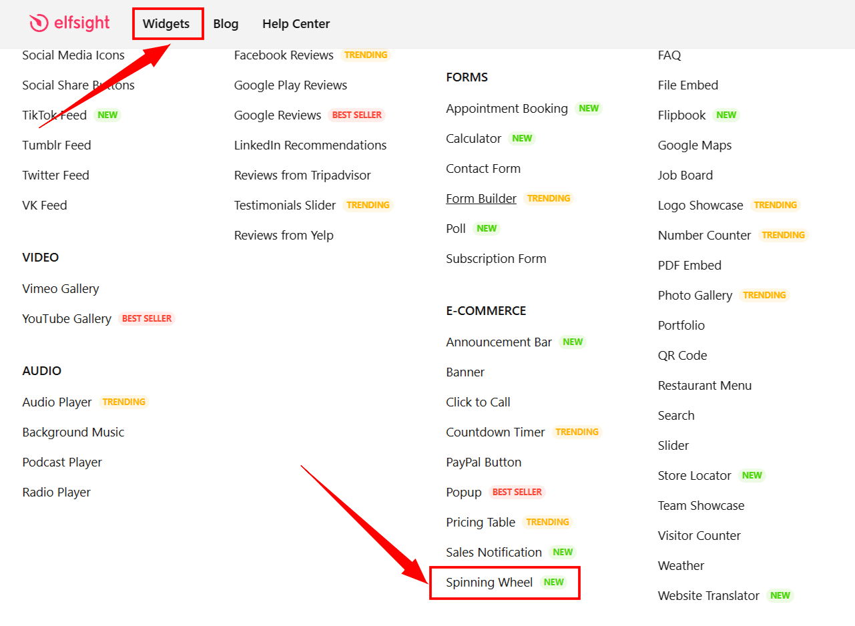Viewport: 855px width, 626px height.
Task: Choose Reviews from Yelp
Action: [284, 236]
